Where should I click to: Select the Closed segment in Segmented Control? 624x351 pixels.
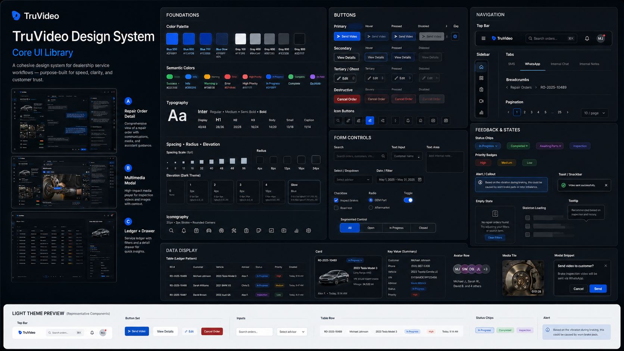(423, 228)
